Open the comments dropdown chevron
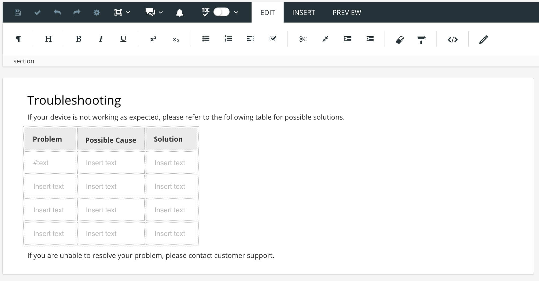Screen dimensions: 539x281 click(160, 12)
